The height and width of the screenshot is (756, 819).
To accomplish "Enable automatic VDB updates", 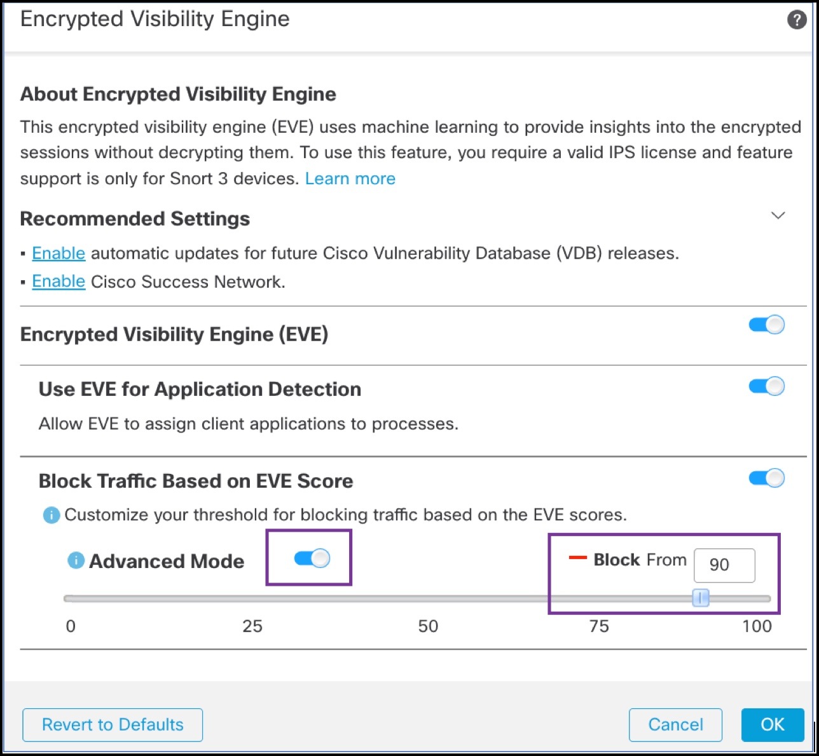I will point(59,253).
